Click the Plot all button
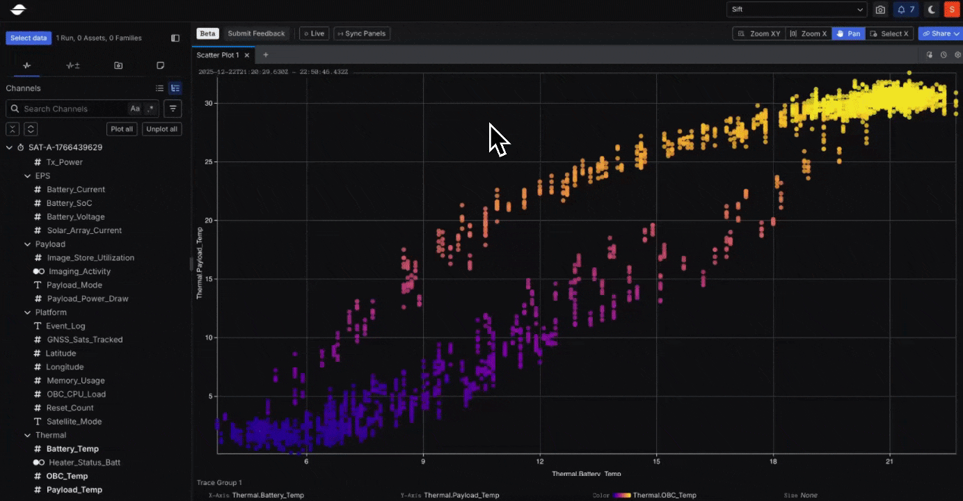This screenshot has height=501, width=963. tap(122, 129)
